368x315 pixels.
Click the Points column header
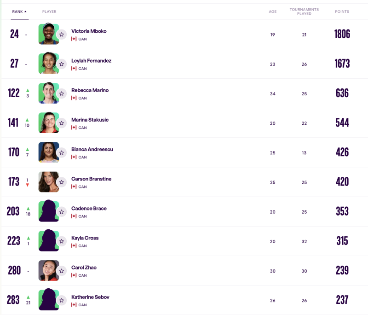click(x=342, y=12)
